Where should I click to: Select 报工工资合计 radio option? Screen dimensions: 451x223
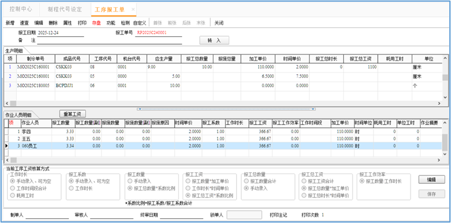pos(317,181)
